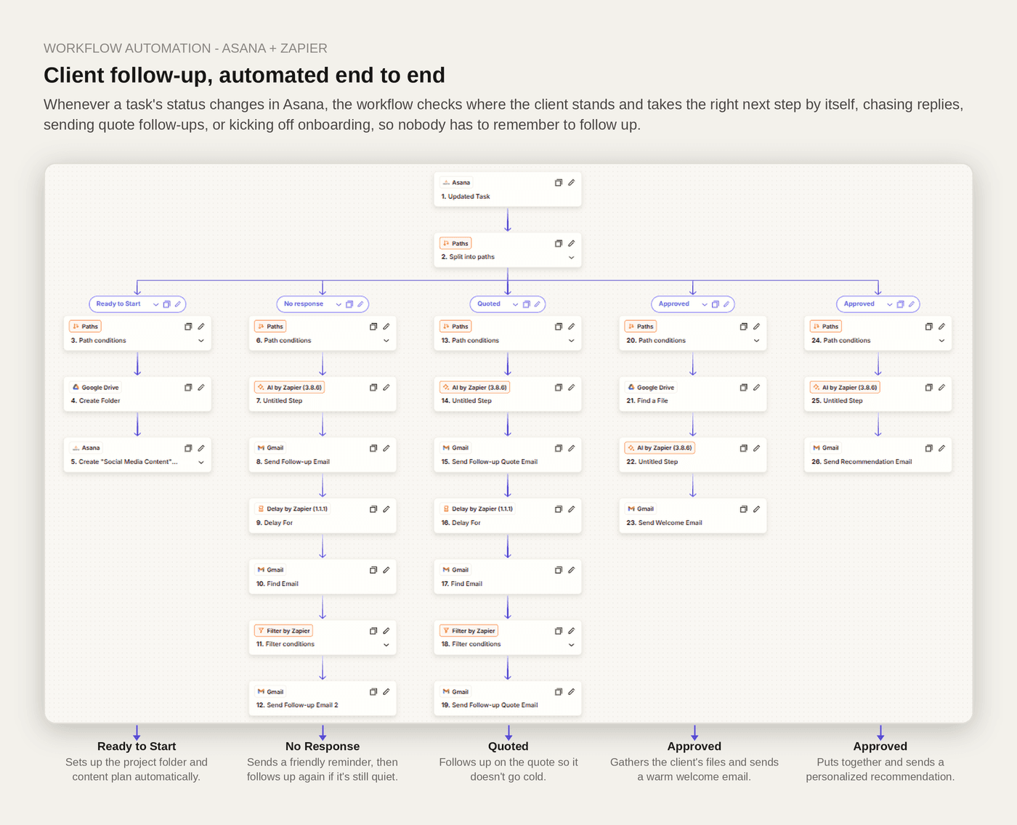Edit 4. Create Folder with pencil icon
1017x825 pixels.
pyautogui.click(x=201, y=387)
